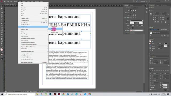
Task: Rotate 90° clockwise in Transform section
Action: [155, 22]
